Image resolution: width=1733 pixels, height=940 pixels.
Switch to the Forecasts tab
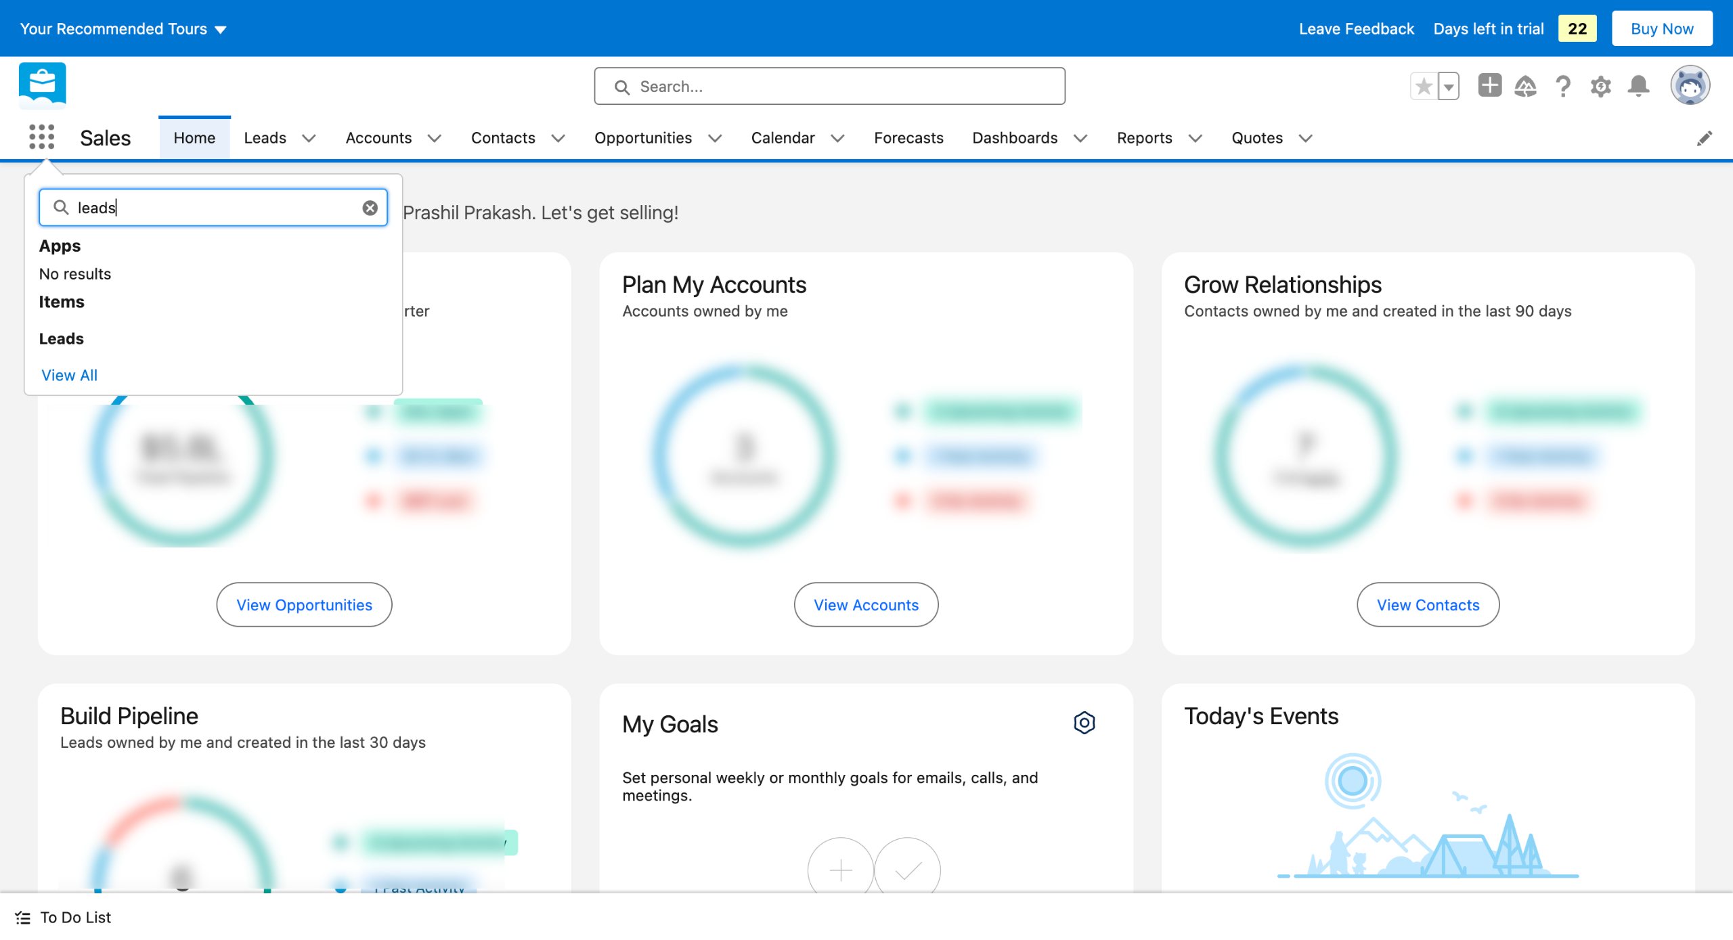click(908, 138)
